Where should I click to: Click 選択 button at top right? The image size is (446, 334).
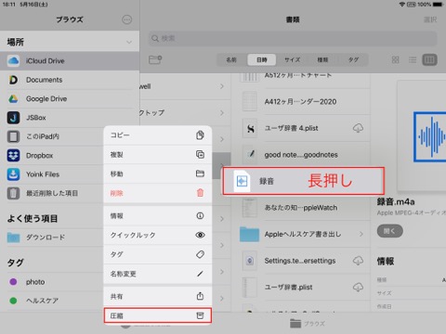tap(430, 19)
